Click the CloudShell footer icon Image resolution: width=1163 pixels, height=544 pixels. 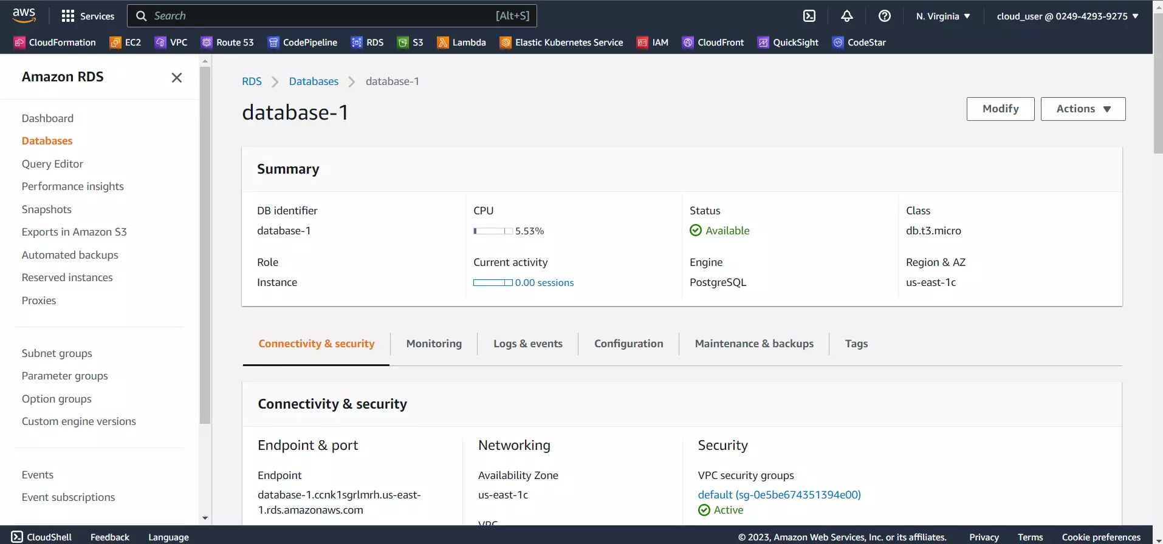tap(17, 537)
